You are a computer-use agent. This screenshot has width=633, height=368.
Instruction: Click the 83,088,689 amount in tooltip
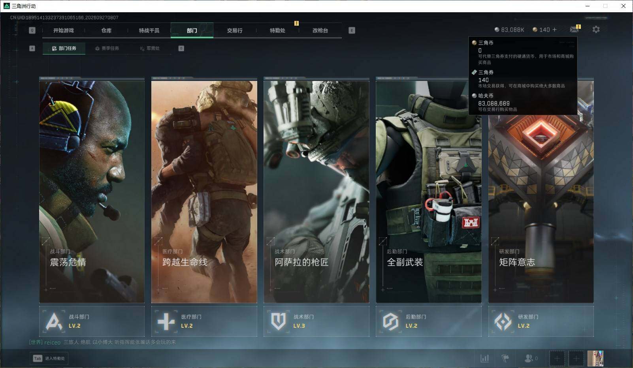494,103
